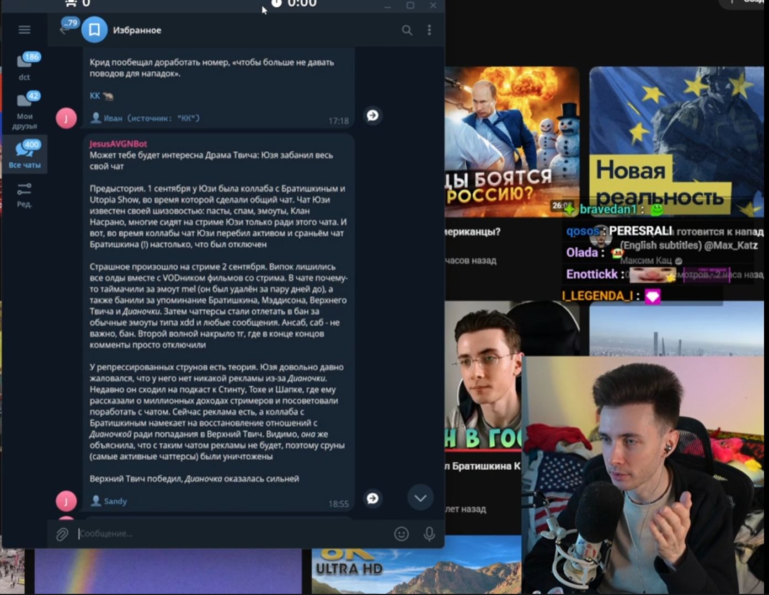Open the forwarded-from Sandy profile

[x=109, y=501]
